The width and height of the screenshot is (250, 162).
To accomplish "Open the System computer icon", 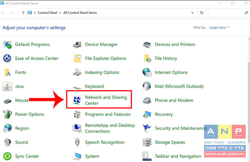I will (77, 156).
